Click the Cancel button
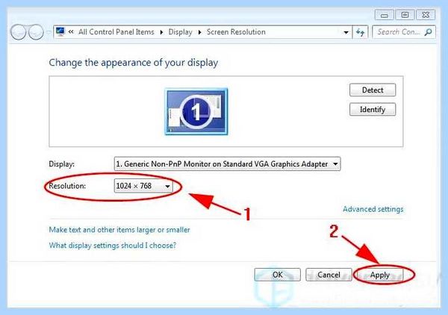Viewport: 448px width, 315px height. [x=329, y=275]
